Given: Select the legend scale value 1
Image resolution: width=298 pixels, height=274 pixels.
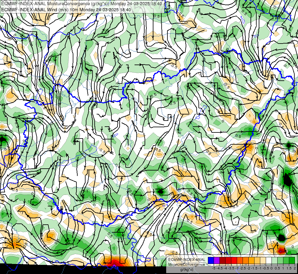Looking at the screenshot, I should [x=283, y=268].
